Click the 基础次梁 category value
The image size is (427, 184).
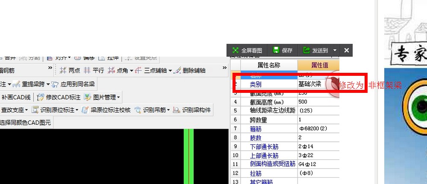tap(309, 84)
